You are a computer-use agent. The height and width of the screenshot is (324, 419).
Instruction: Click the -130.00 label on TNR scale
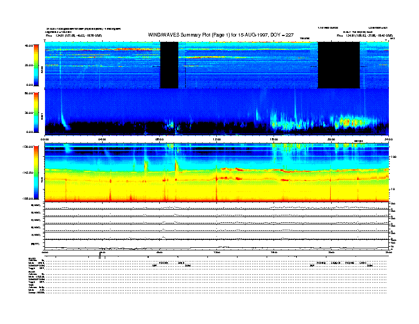pyautogui.click(x=28, y=147)
